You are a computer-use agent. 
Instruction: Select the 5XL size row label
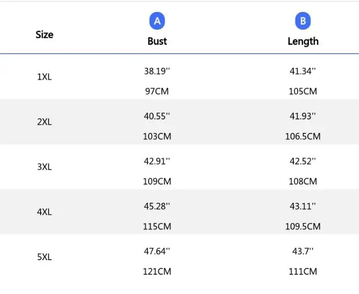pos(44,258)
